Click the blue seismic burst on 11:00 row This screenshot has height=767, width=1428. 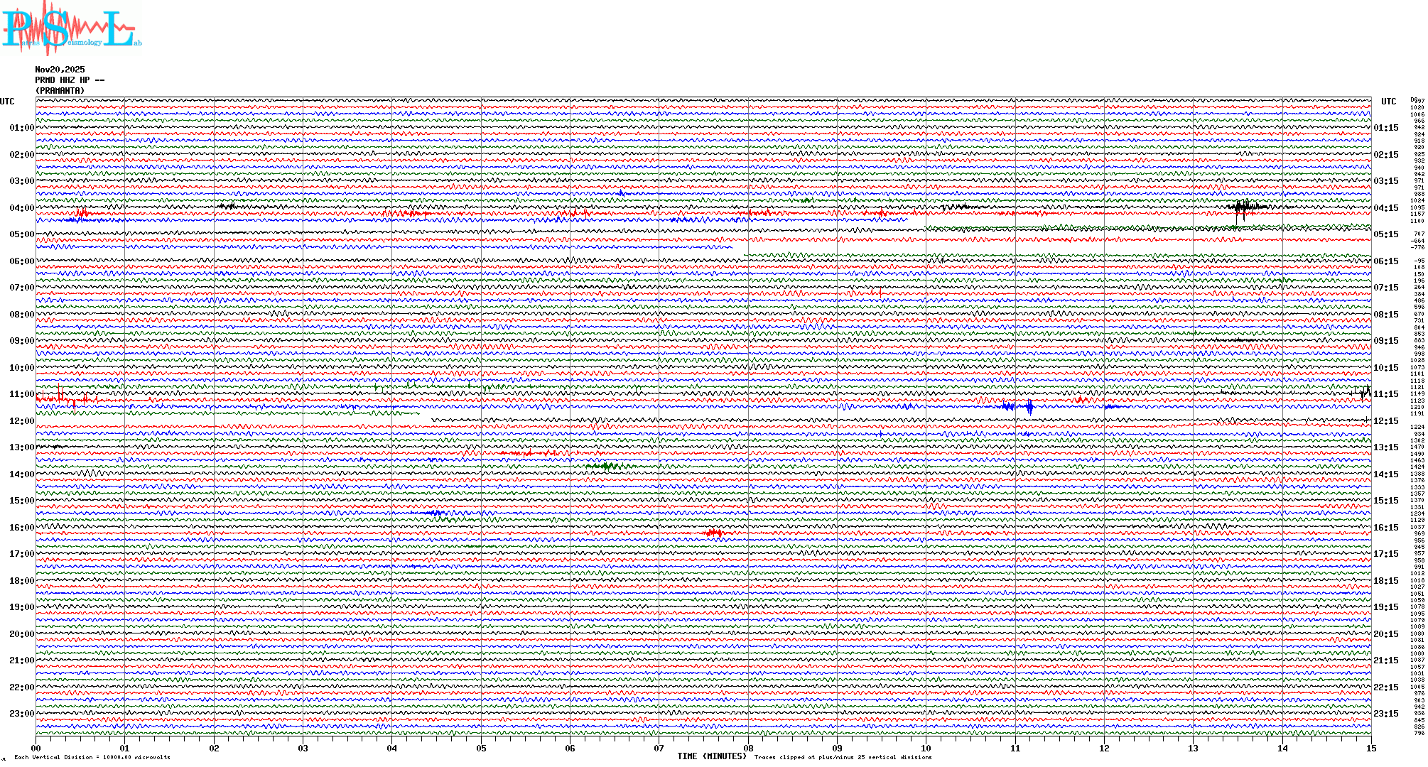click(1029, 408)
